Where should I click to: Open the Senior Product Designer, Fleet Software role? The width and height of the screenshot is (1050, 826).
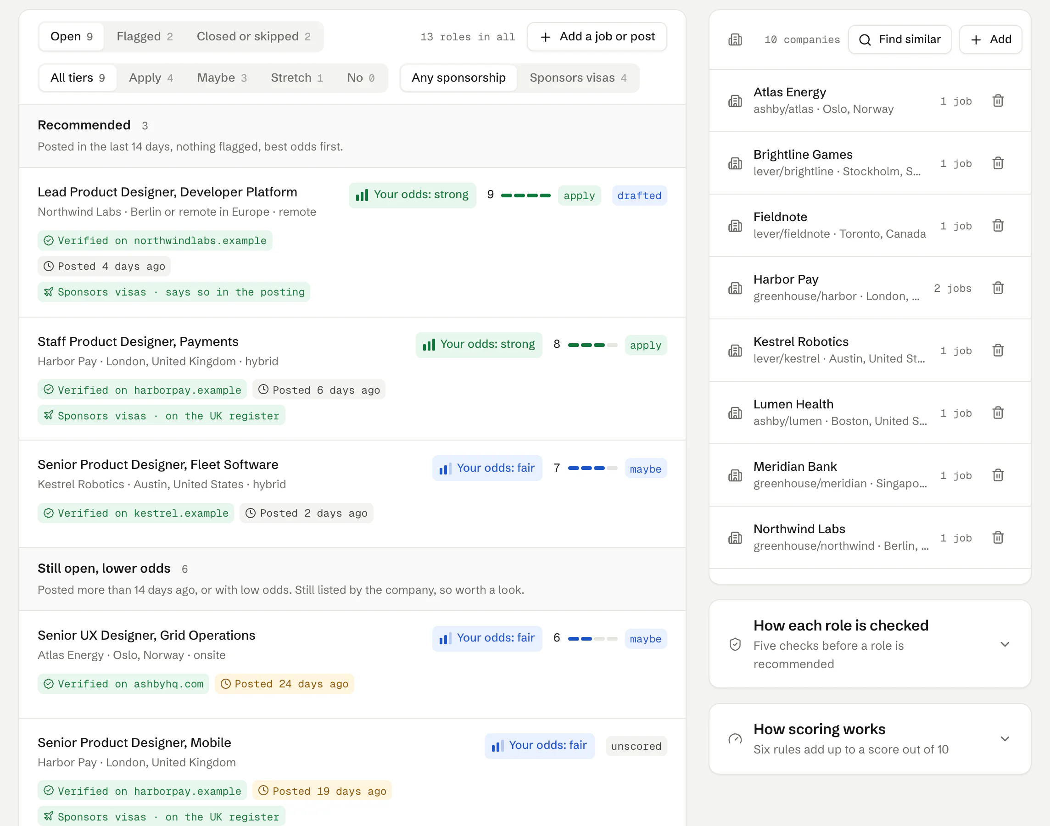[x=158, y=464]
